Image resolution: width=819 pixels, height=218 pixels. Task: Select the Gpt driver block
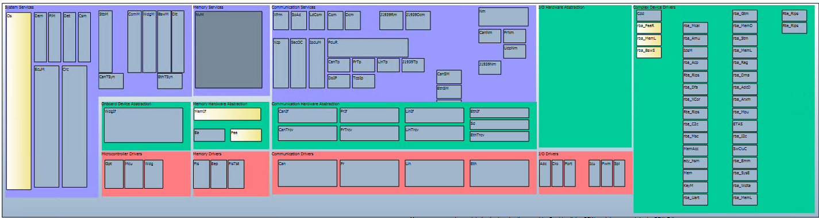click(x=114, y=174)
